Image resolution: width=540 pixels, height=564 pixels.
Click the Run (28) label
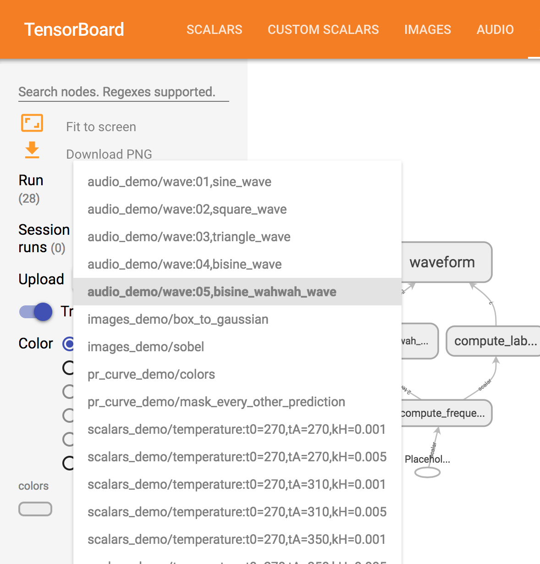31,189
